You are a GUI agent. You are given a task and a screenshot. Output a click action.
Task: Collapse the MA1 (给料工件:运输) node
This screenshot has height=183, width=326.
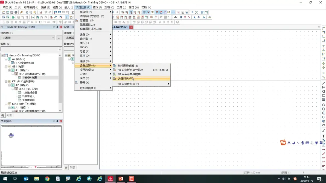click(x=6, y=104)
